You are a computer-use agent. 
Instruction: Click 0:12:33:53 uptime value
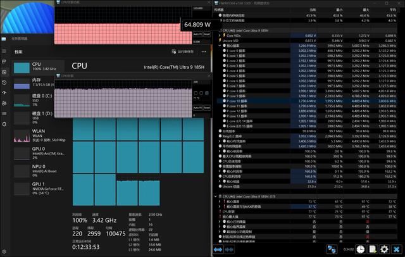(86, 247)
